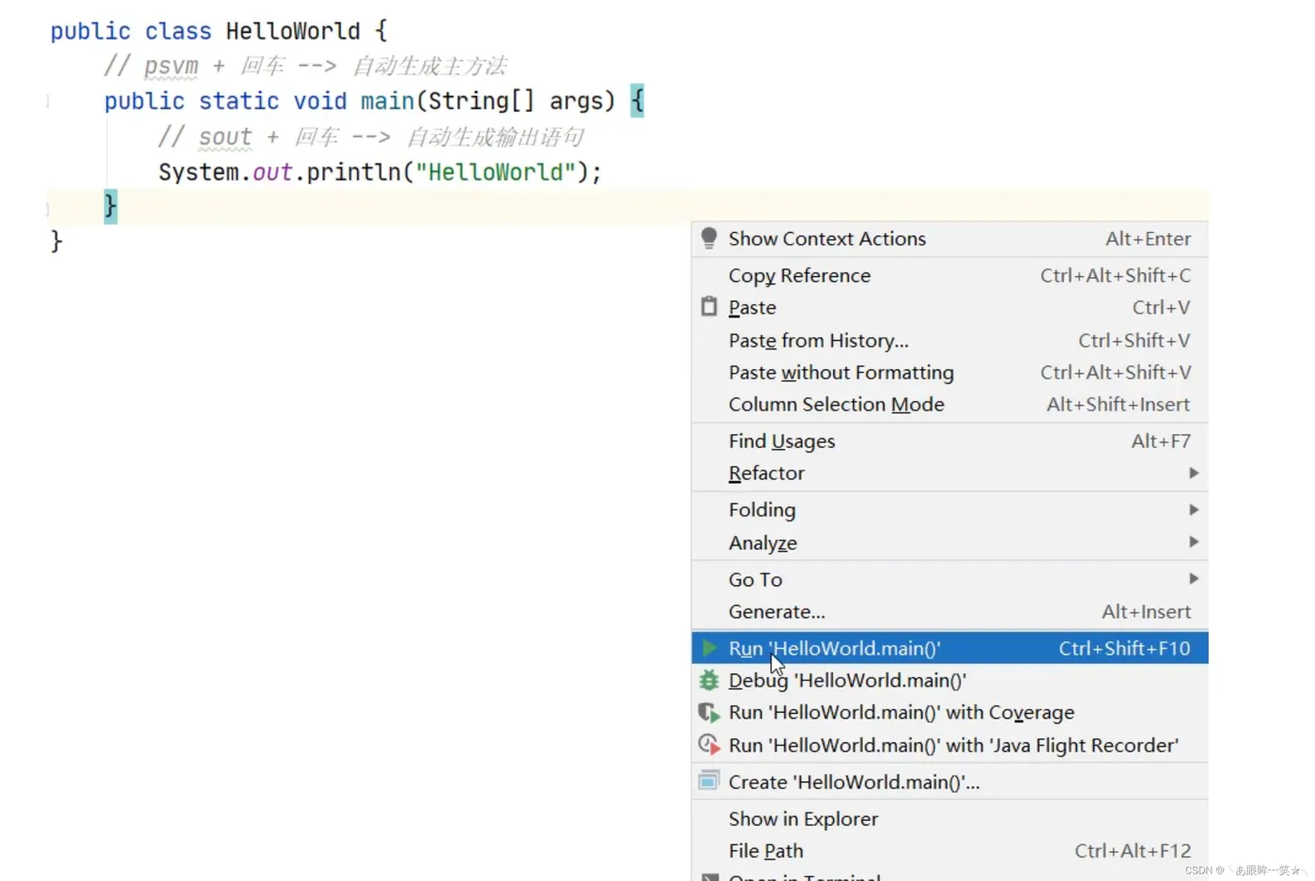
Task: Click the italic out field reference
Action: click(272, 172)
